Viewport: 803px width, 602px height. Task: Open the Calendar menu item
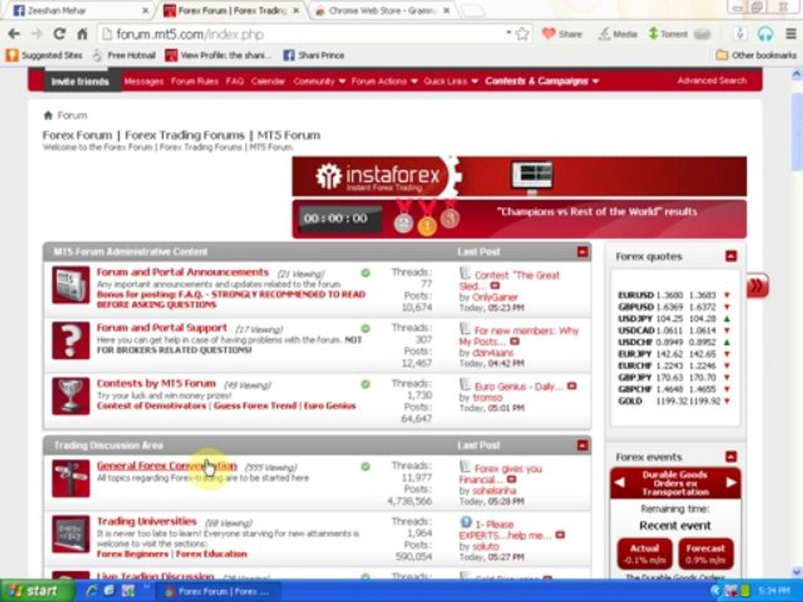click(268, 81)
